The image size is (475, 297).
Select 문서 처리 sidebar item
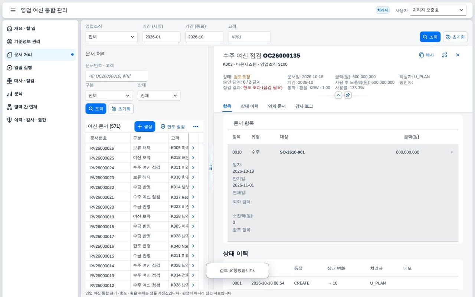pos(41,55)
